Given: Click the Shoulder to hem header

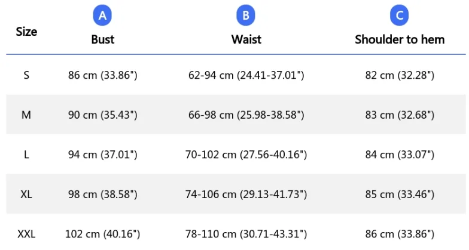Looking at the screenshot, I should click(x=400, y=39).
